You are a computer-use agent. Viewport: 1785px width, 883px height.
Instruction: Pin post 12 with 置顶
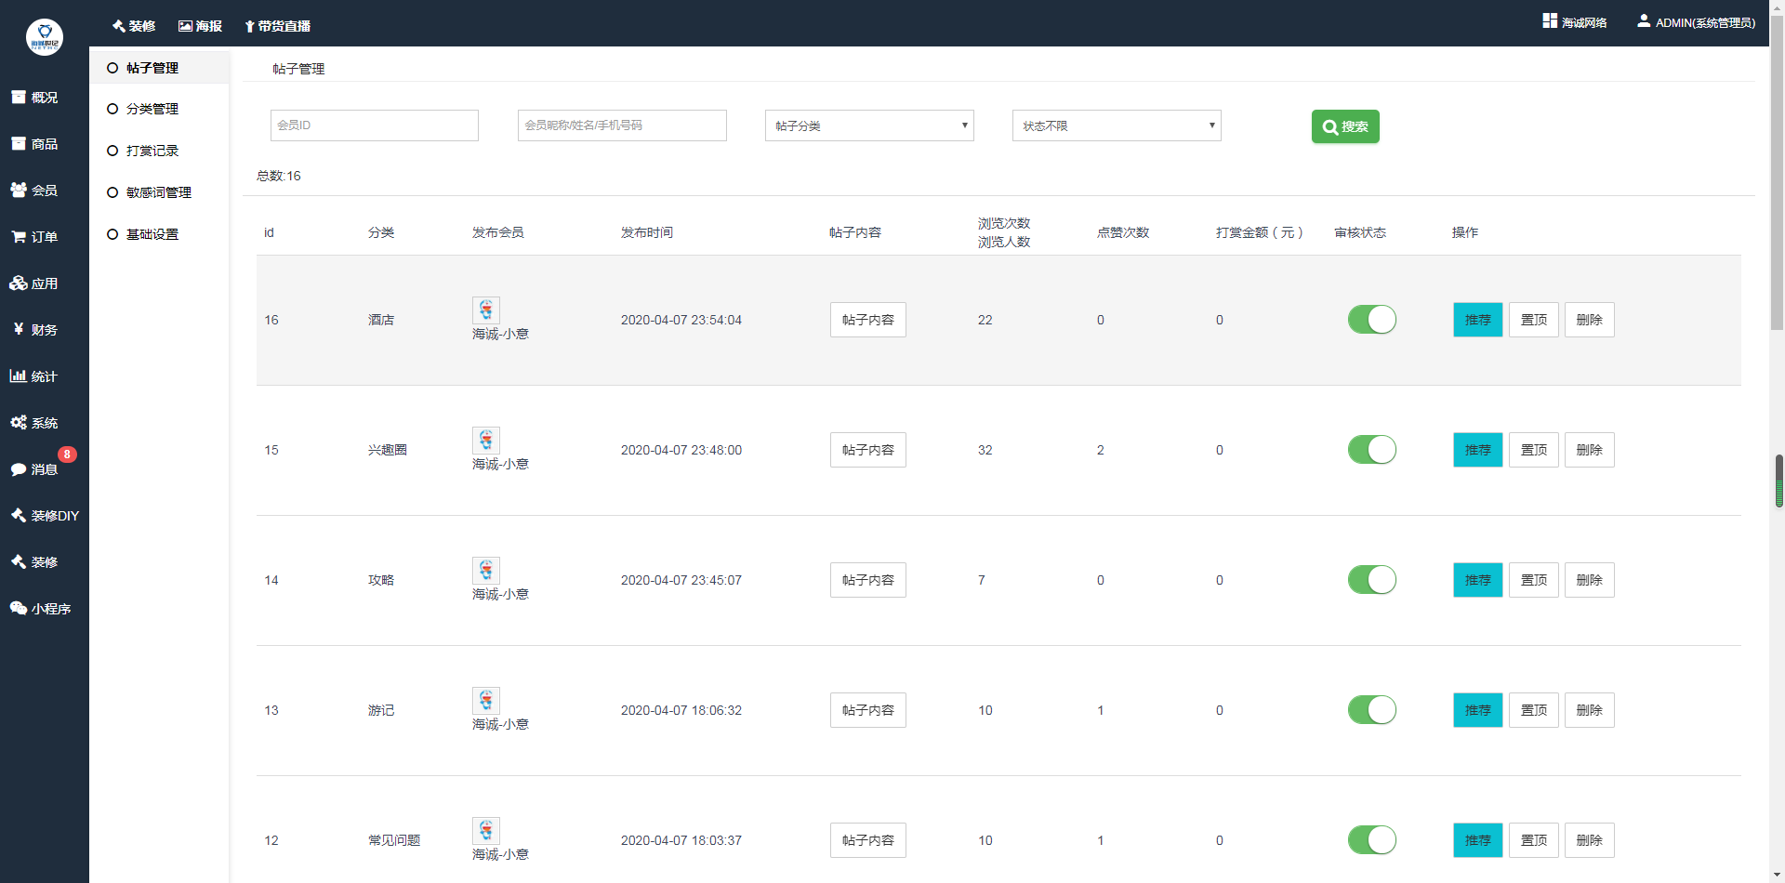[x=1534, y=840]
